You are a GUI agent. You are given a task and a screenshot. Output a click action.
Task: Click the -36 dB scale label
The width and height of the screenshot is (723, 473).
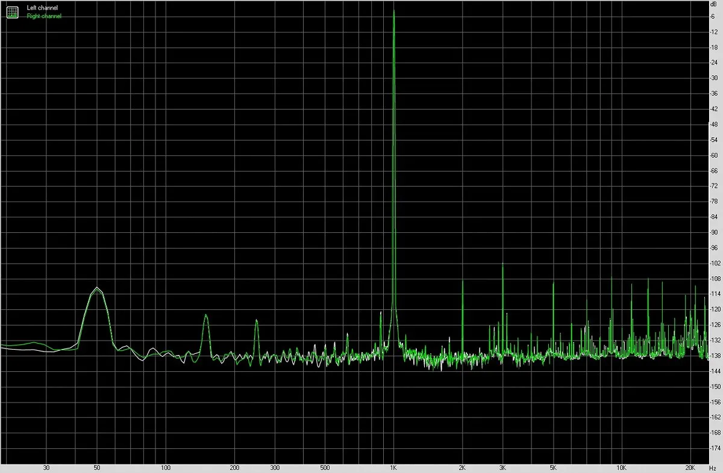coord(713,93)
